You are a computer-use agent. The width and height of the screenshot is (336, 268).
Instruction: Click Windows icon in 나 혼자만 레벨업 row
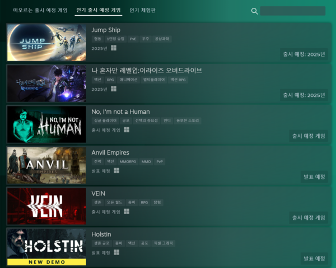[x=114, y=89]
